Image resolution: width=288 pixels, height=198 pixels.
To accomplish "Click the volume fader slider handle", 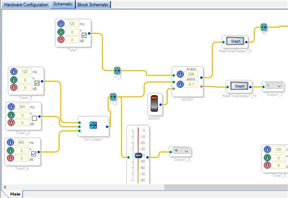I will (x=138, y=156).
